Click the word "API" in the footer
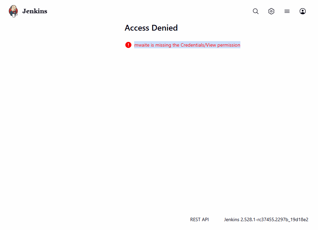 point(205,219)
